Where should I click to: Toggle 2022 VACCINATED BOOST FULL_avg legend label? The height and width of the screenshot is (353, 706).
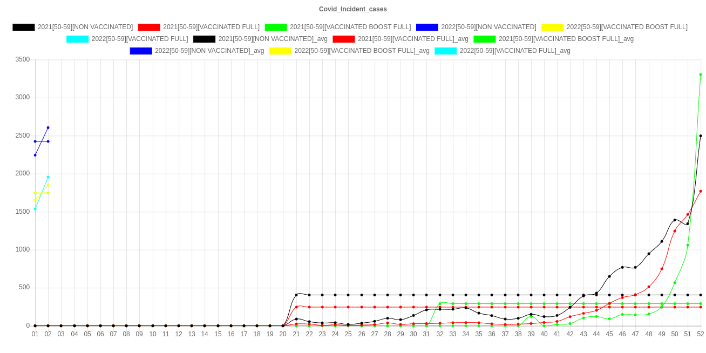click(362, 51)
